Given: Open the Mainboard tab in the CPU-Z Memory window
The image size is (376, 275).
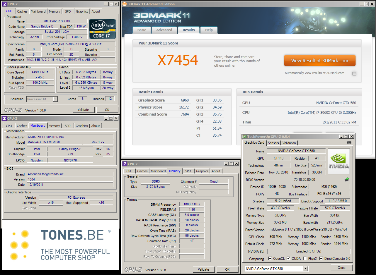Looking at the screenshot, I should [x=158, y=171].
